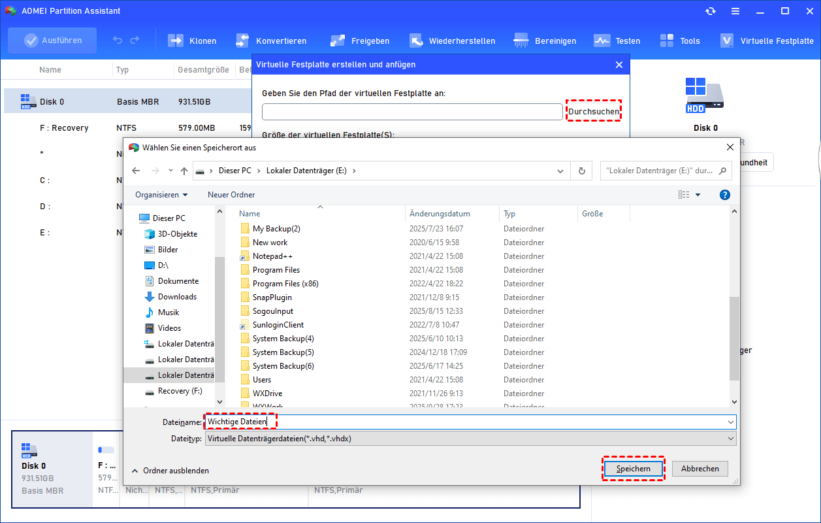Select Dokumente in sidebar
This screenshot has width=821, height=523.
[171, 281]
